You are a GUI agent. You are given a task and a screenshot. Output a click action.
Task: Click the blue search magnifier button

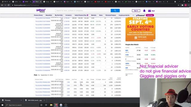115,11
